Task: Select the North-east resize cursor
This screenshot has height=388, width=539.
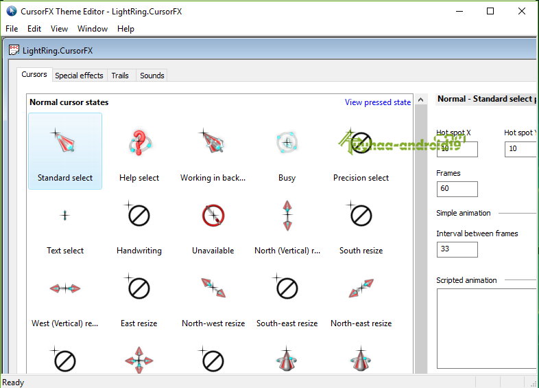Action: point(361,299)
